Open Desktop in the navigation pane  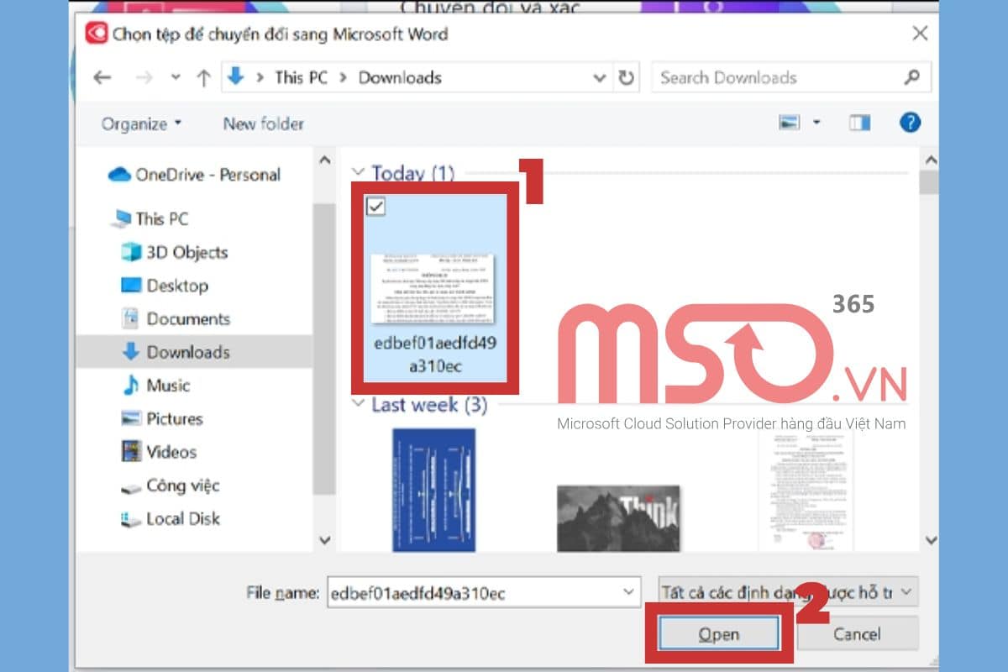[165, 286]
